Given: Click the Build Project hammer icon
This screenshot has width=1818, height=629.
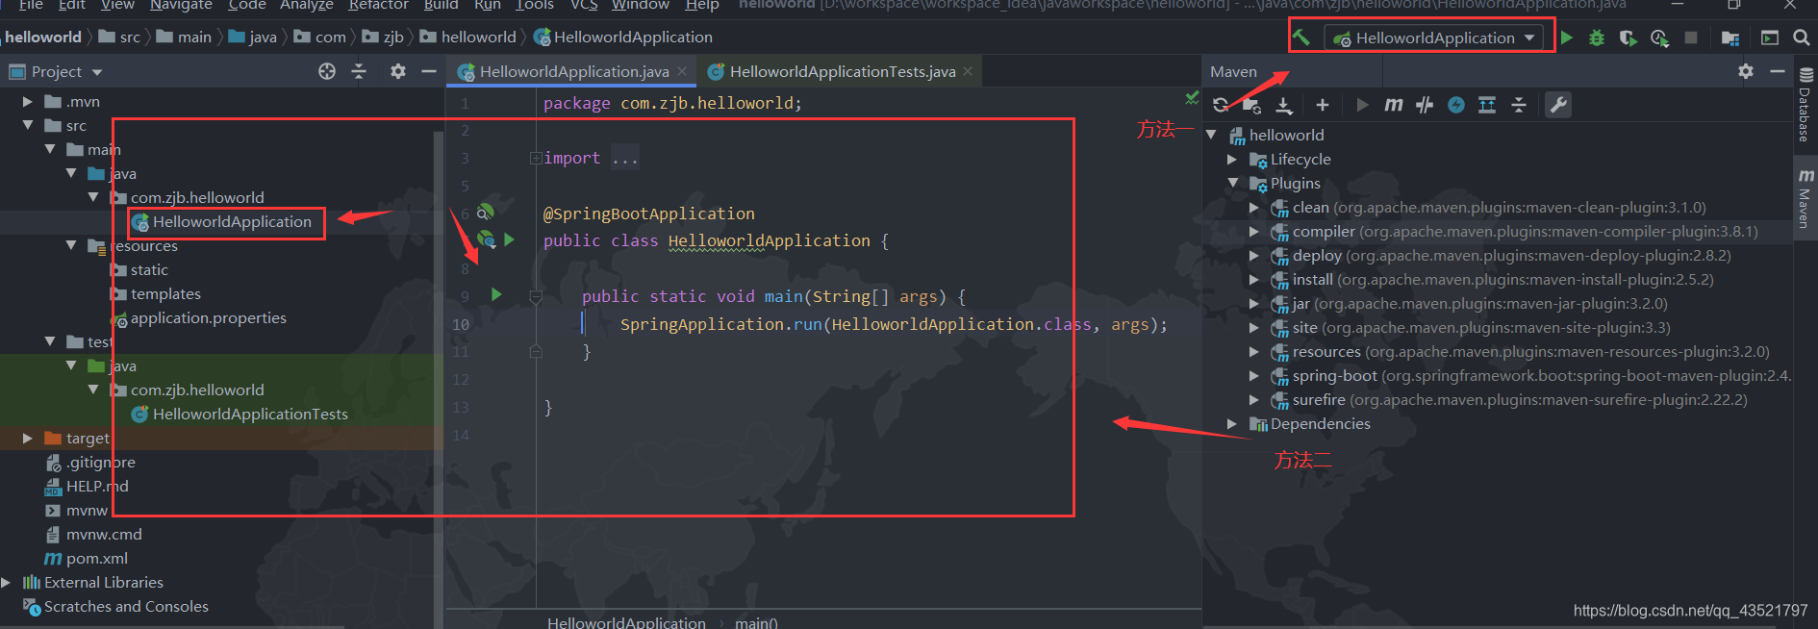Looking at the screenshot, I should [x=1300, y=38].
